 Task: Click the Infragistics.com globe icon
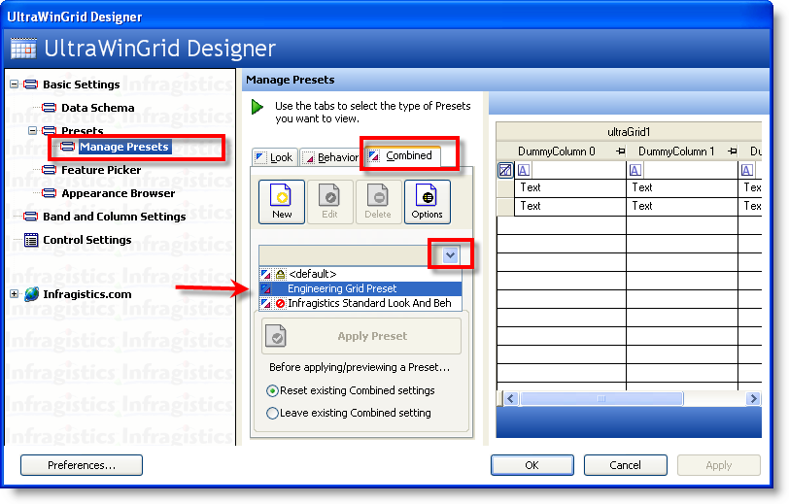32,293
